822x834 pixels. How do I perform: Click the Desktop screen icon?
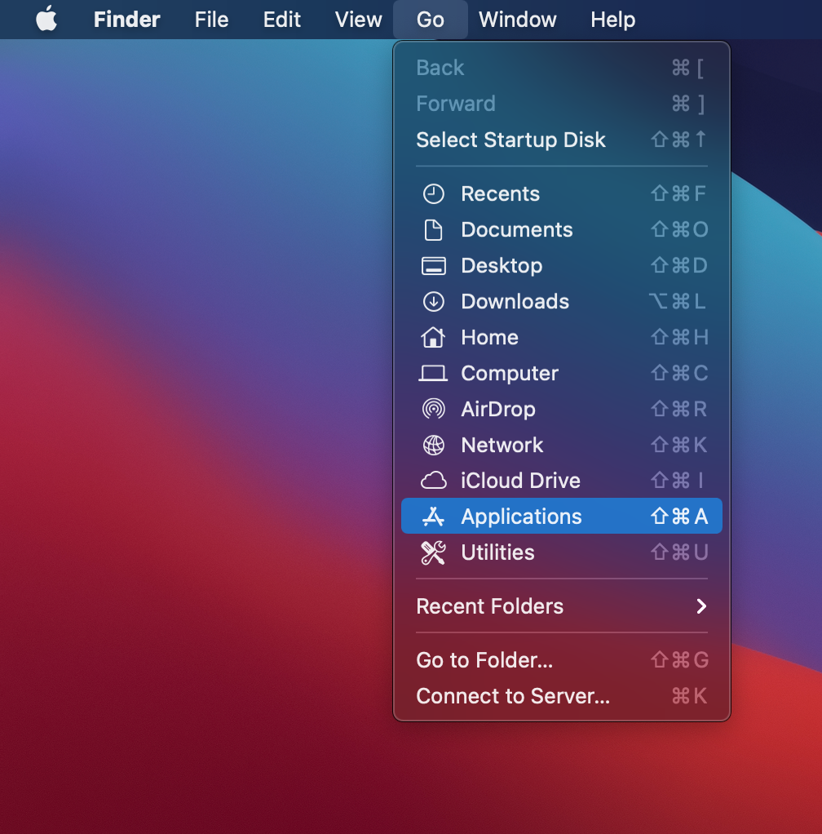[433, 265]
